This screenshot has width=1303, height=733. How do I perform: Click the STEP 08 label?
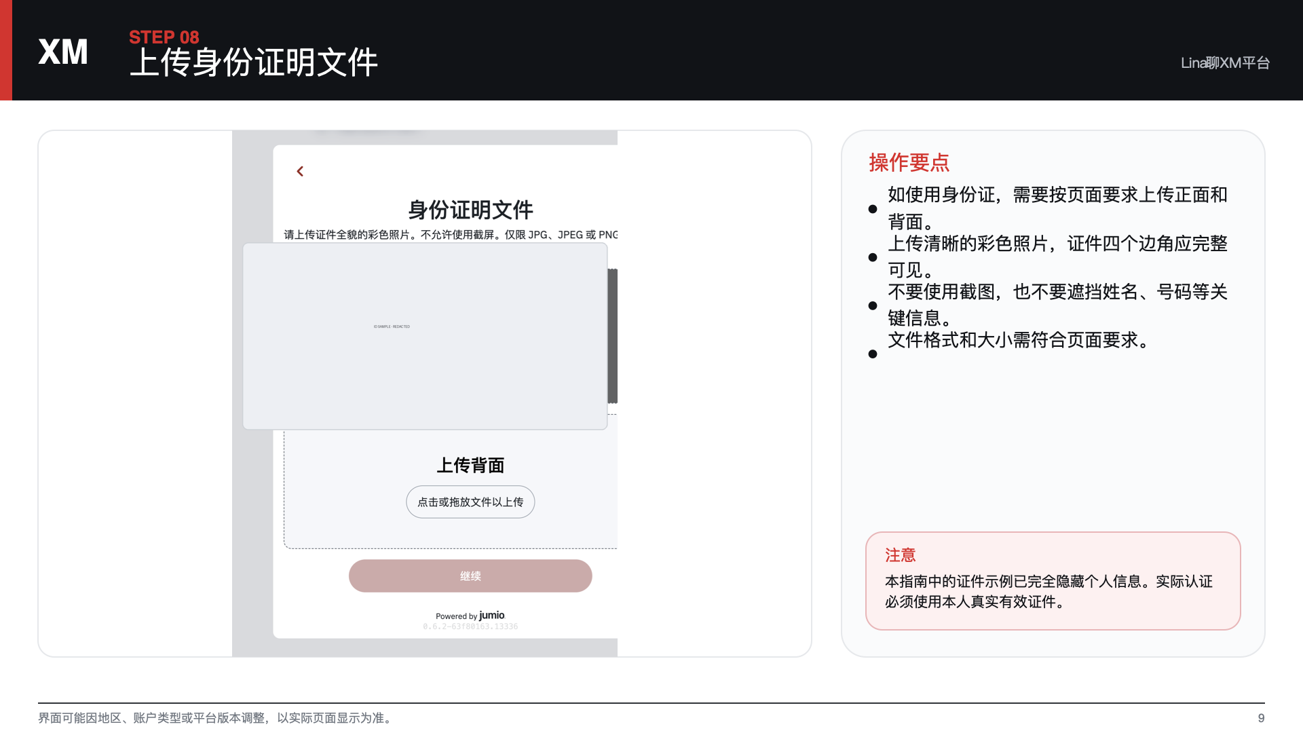(x=164, y=37)
